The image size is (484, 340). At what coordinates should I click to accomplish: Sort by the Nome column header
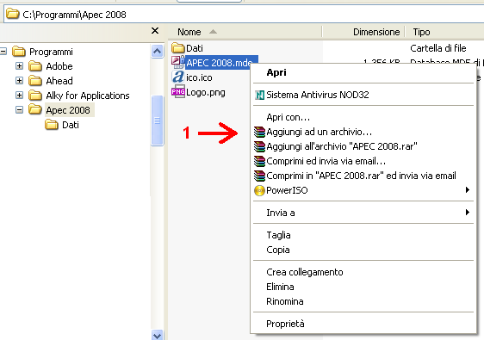(245, 32)
